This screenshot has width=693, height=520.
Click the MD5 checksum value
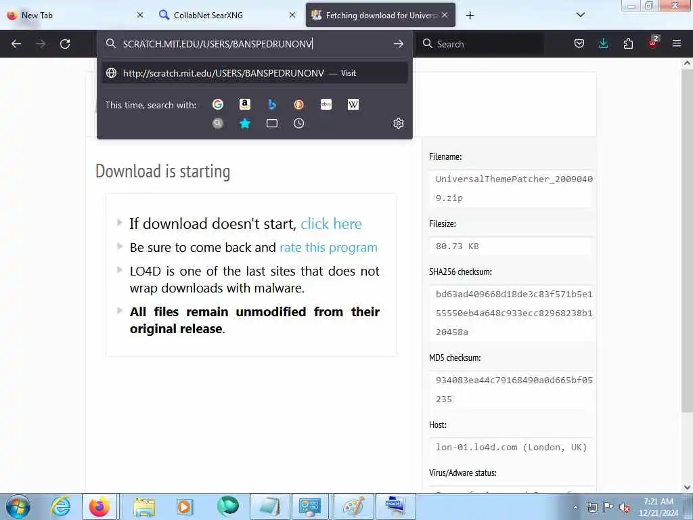[514, 389]
